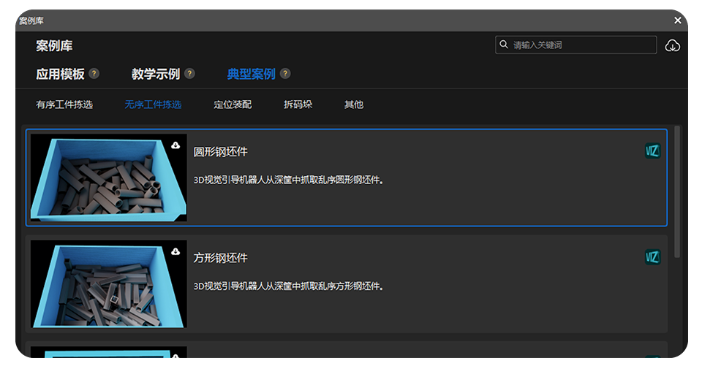Open help icon next to 应用模板
The height and width of the screenshot is (366, 702).
coord(94,73)
